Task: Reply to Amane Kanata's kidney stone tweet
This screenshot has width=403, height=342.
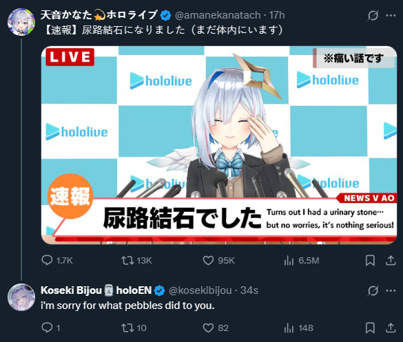Action: pyautogui.click(x=47, y=260)
